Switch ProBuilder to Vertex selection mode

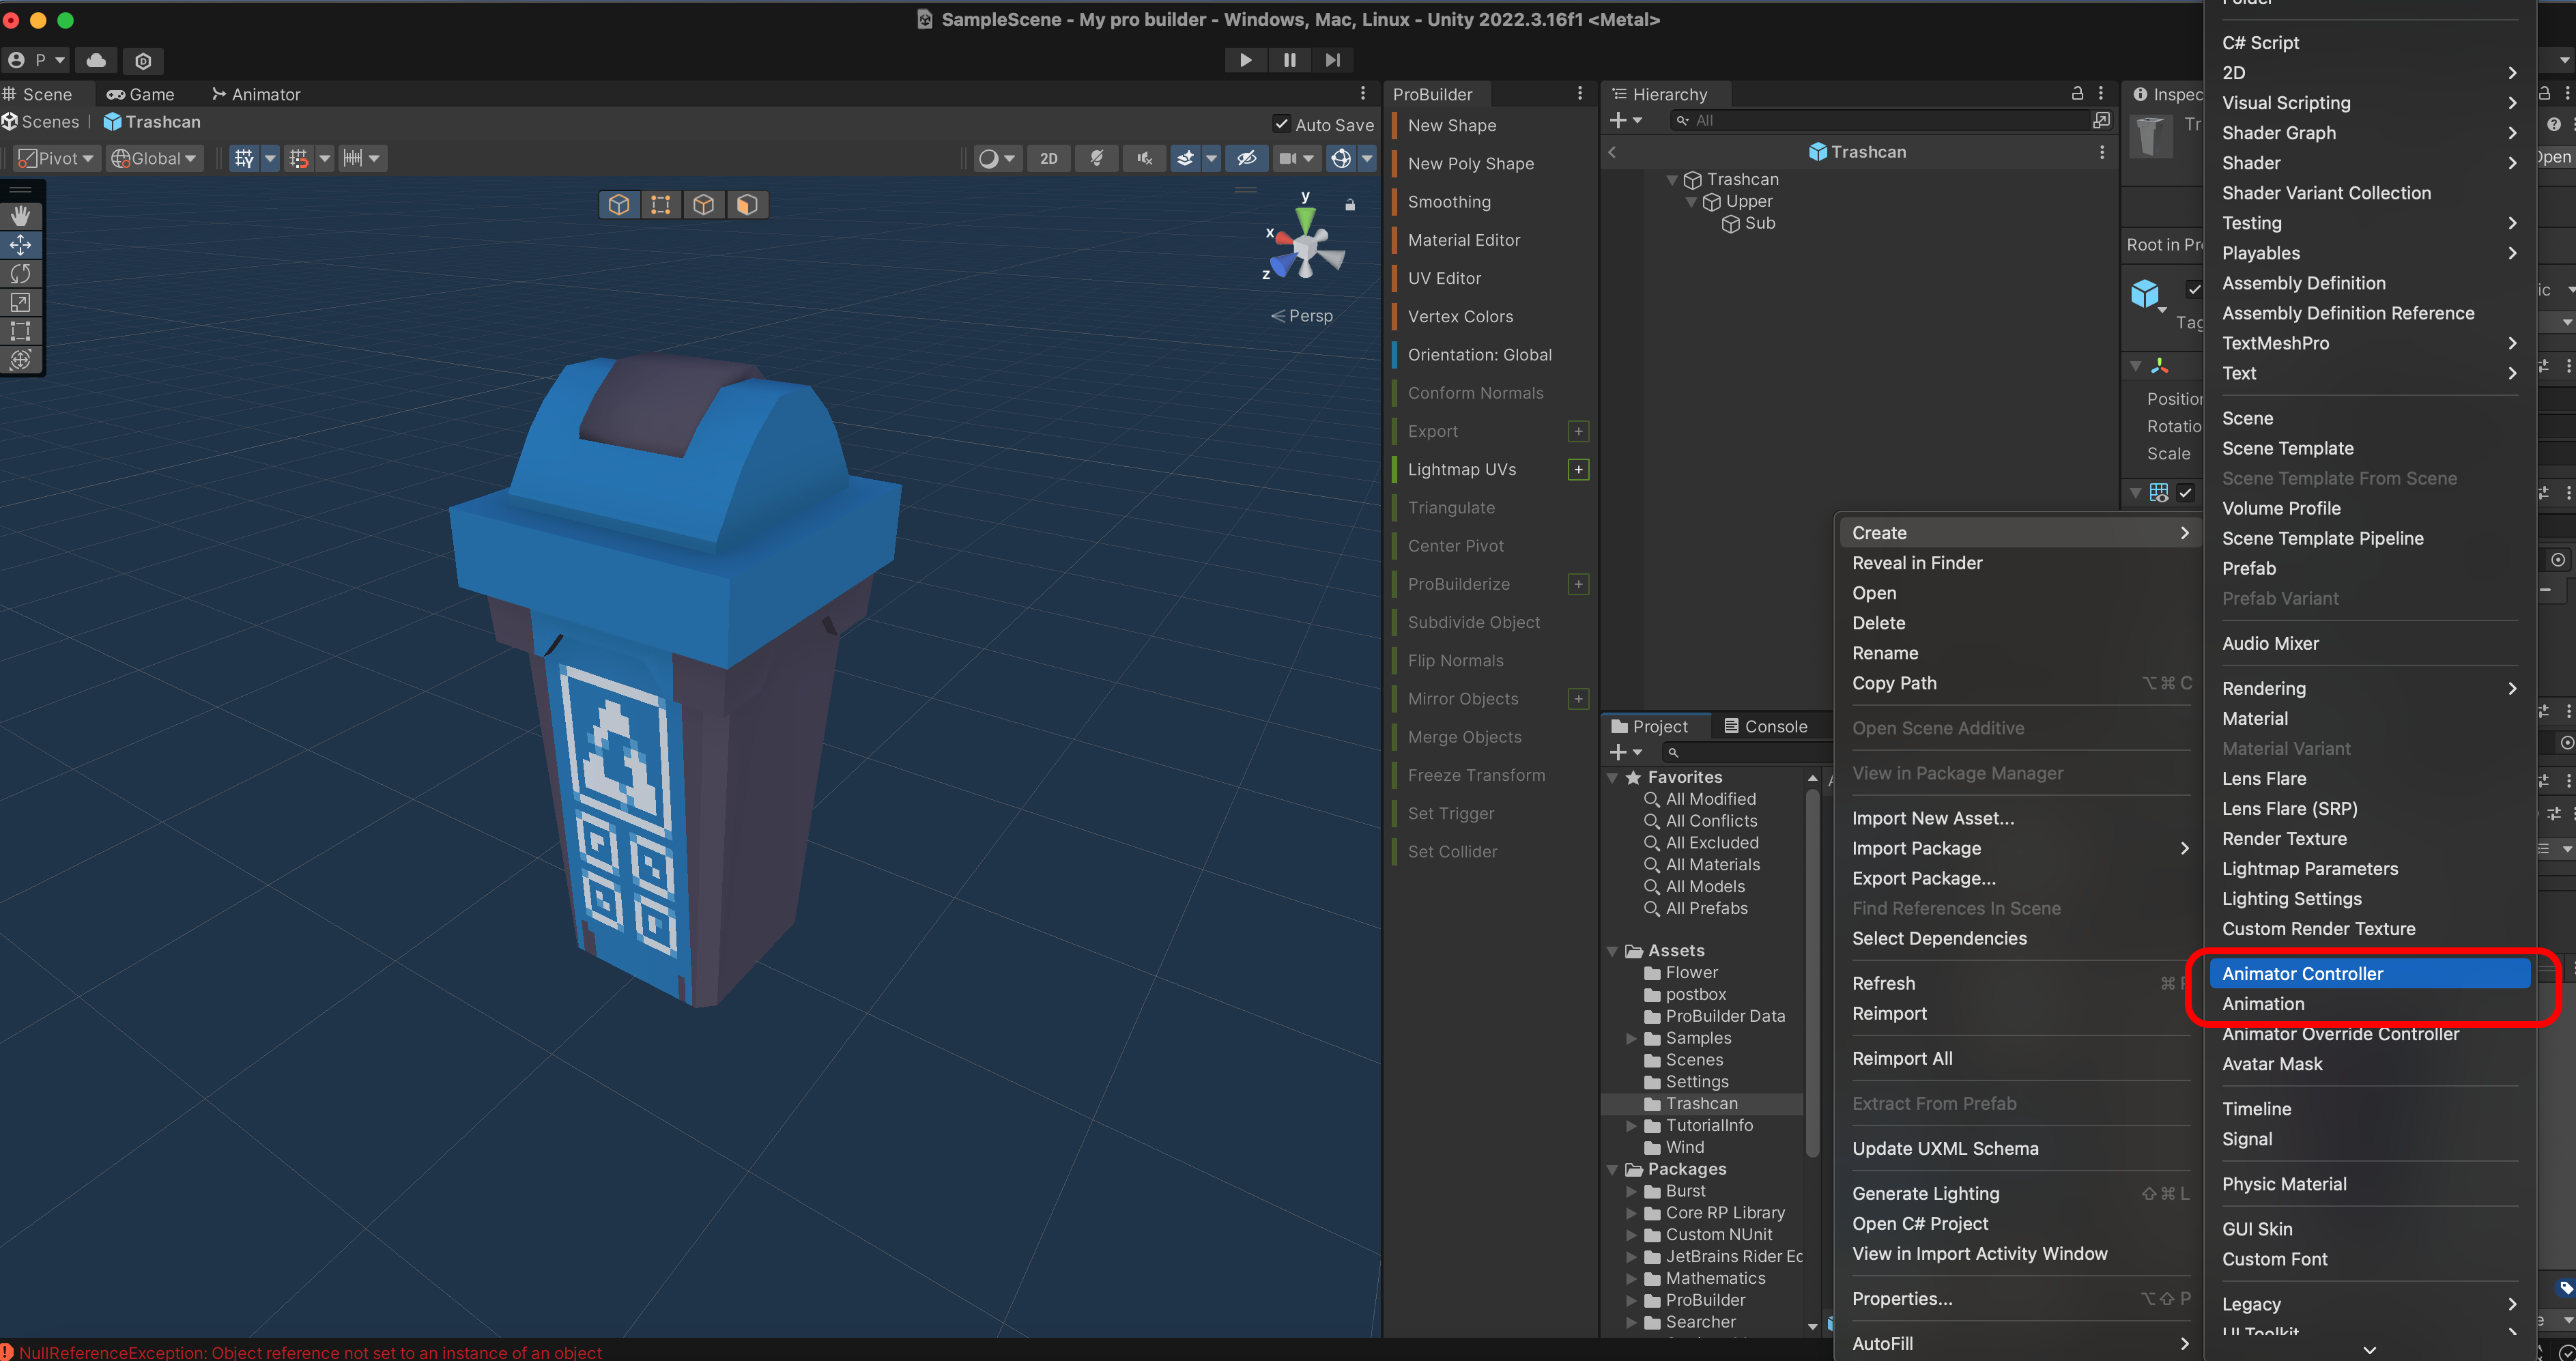(660, 205)
